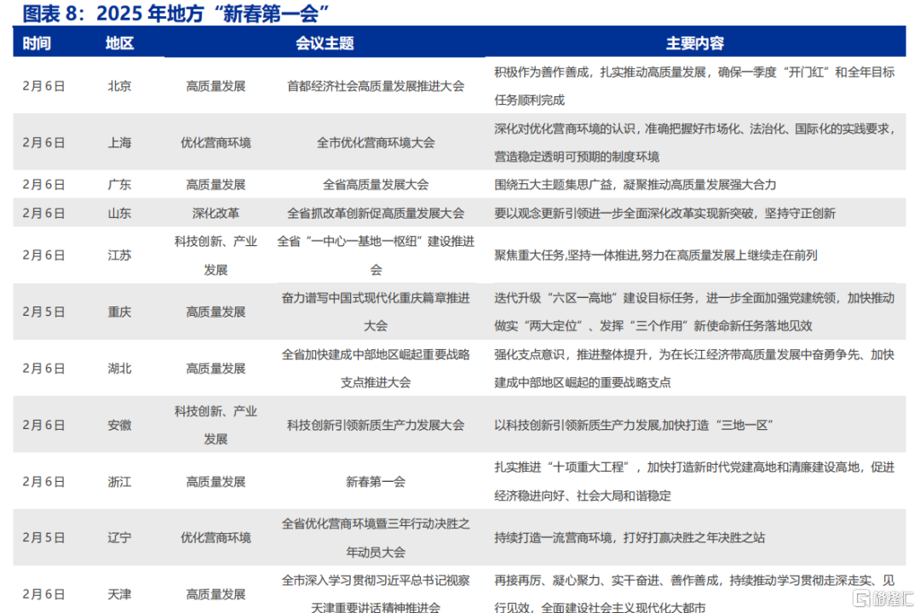Click '高质量发展' theme in 北京 row
The width and height of the screenshot is (920, 613).
coord(216,86)
